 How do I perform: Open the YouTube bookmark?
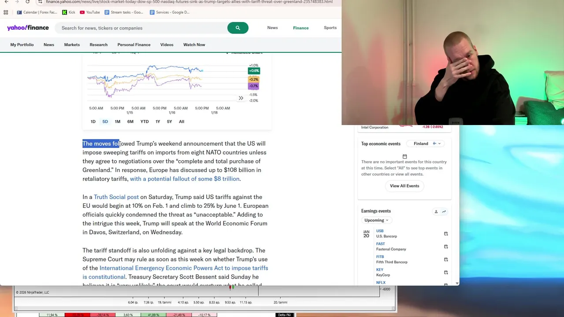tap(90, 12)
